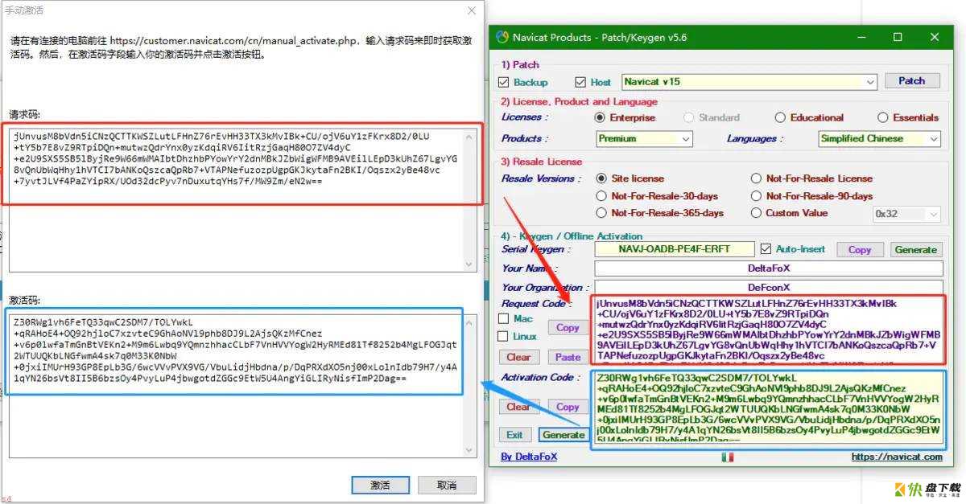Click Clear below the Activation Code label
The height and width of the screenshot is (504, 966).
point(518,407)
